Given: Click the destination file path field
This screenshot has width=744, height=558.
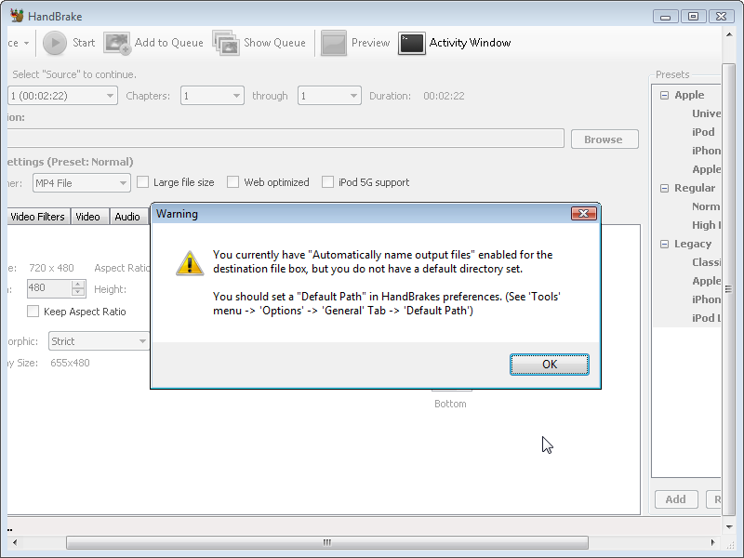Looking at the screenshot, I should pyautogui.click(x=279, y=138).
